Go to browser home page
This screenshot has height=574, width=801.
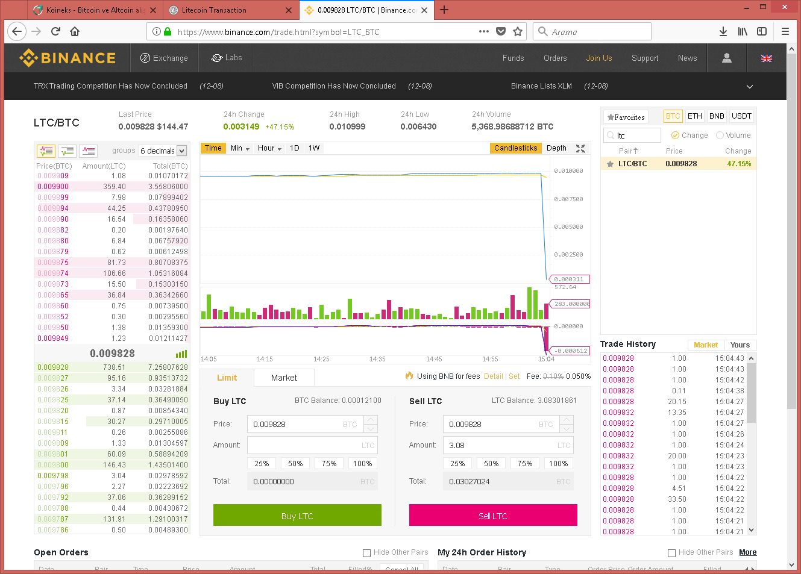pos(75,31)
